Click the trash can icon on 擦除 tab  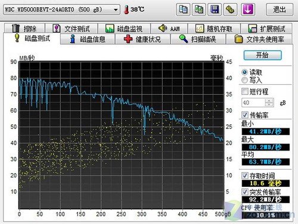[15, 29]
